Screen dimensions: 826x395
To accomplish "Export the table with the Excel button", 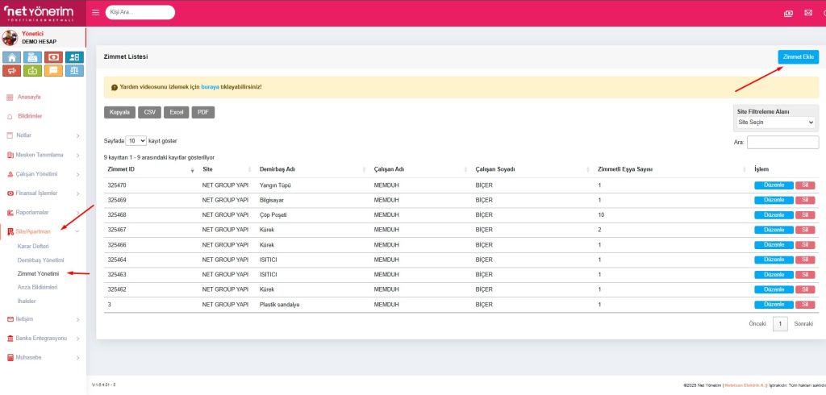I will point(175,112).
